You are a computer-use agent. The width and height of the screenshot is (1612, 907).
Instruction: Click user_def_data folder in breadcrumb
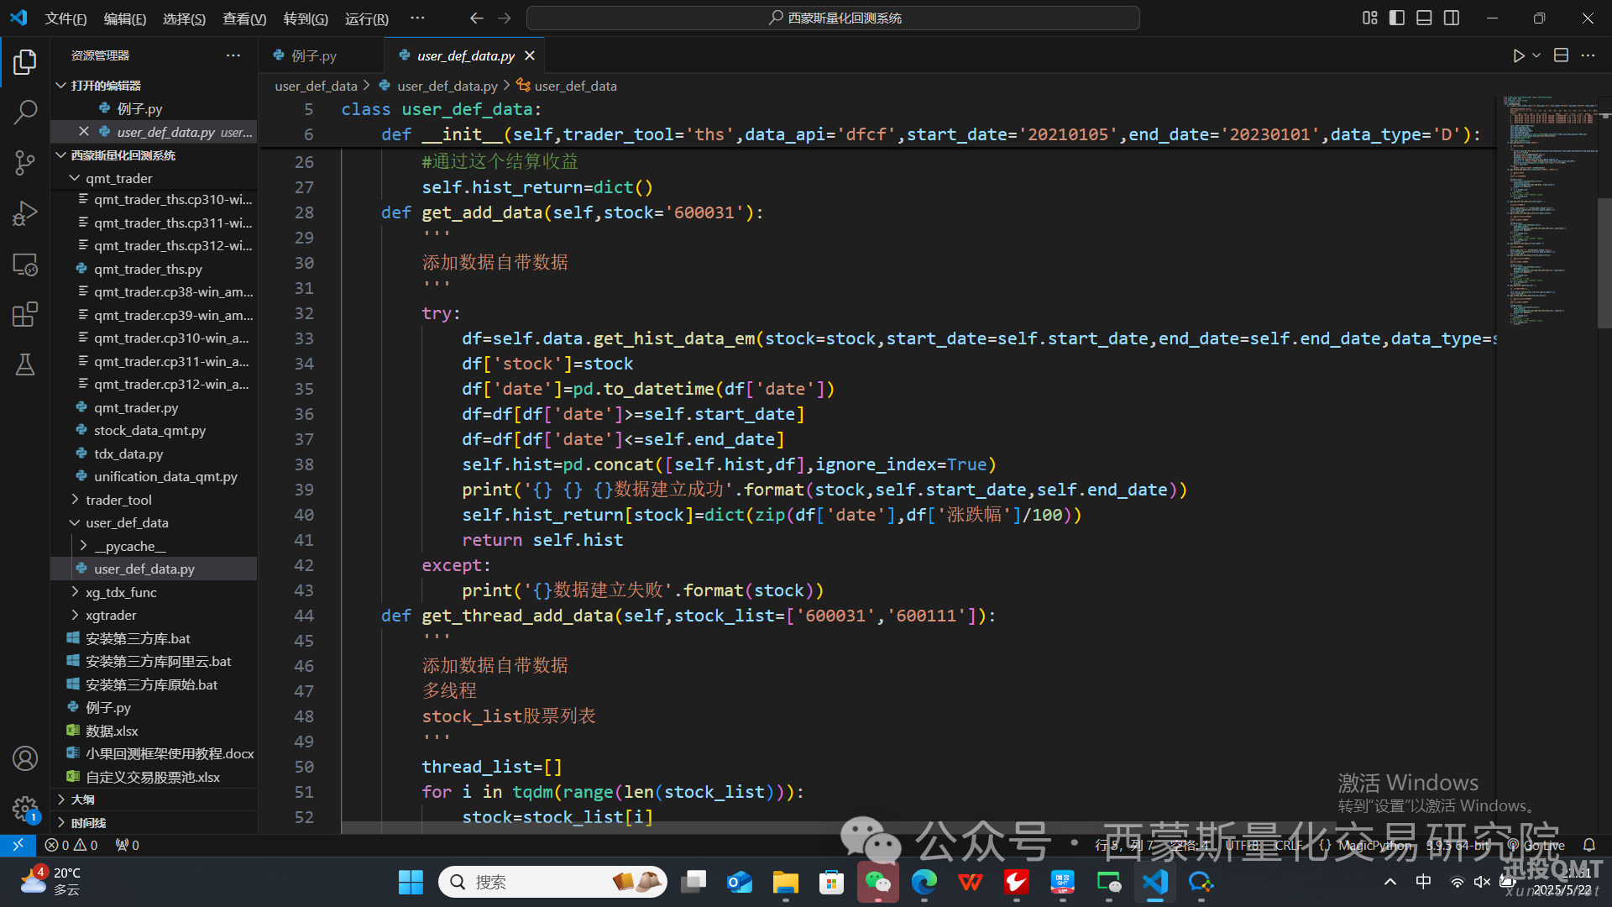point(316,86)
